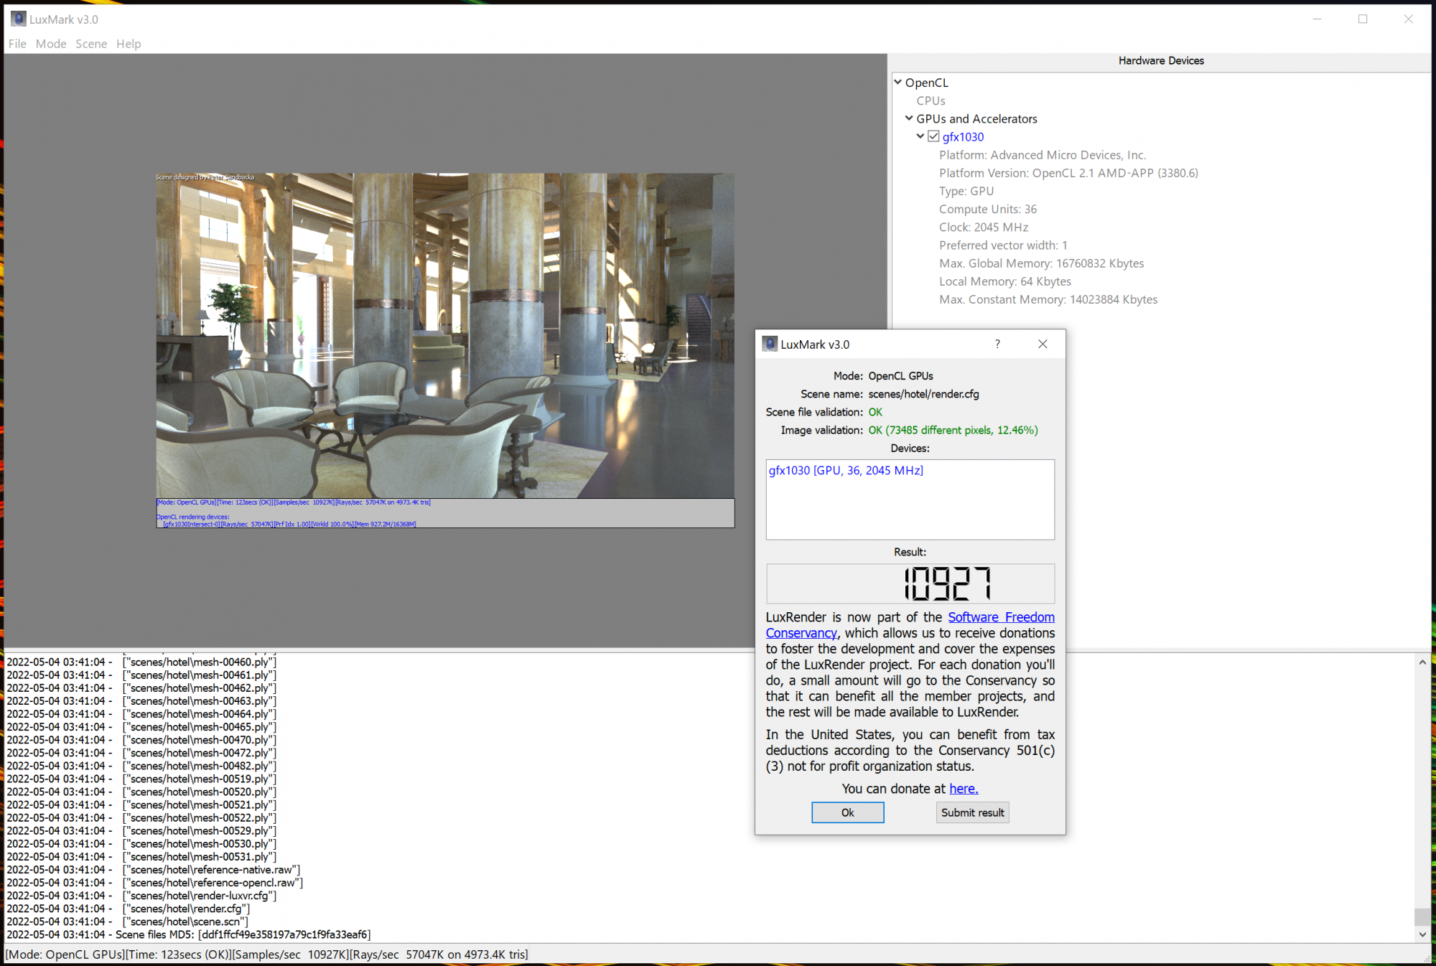Screen dimensions: 1436x966
Task: Select gfx1030 entry in Devices list
Action: (846, 471)
